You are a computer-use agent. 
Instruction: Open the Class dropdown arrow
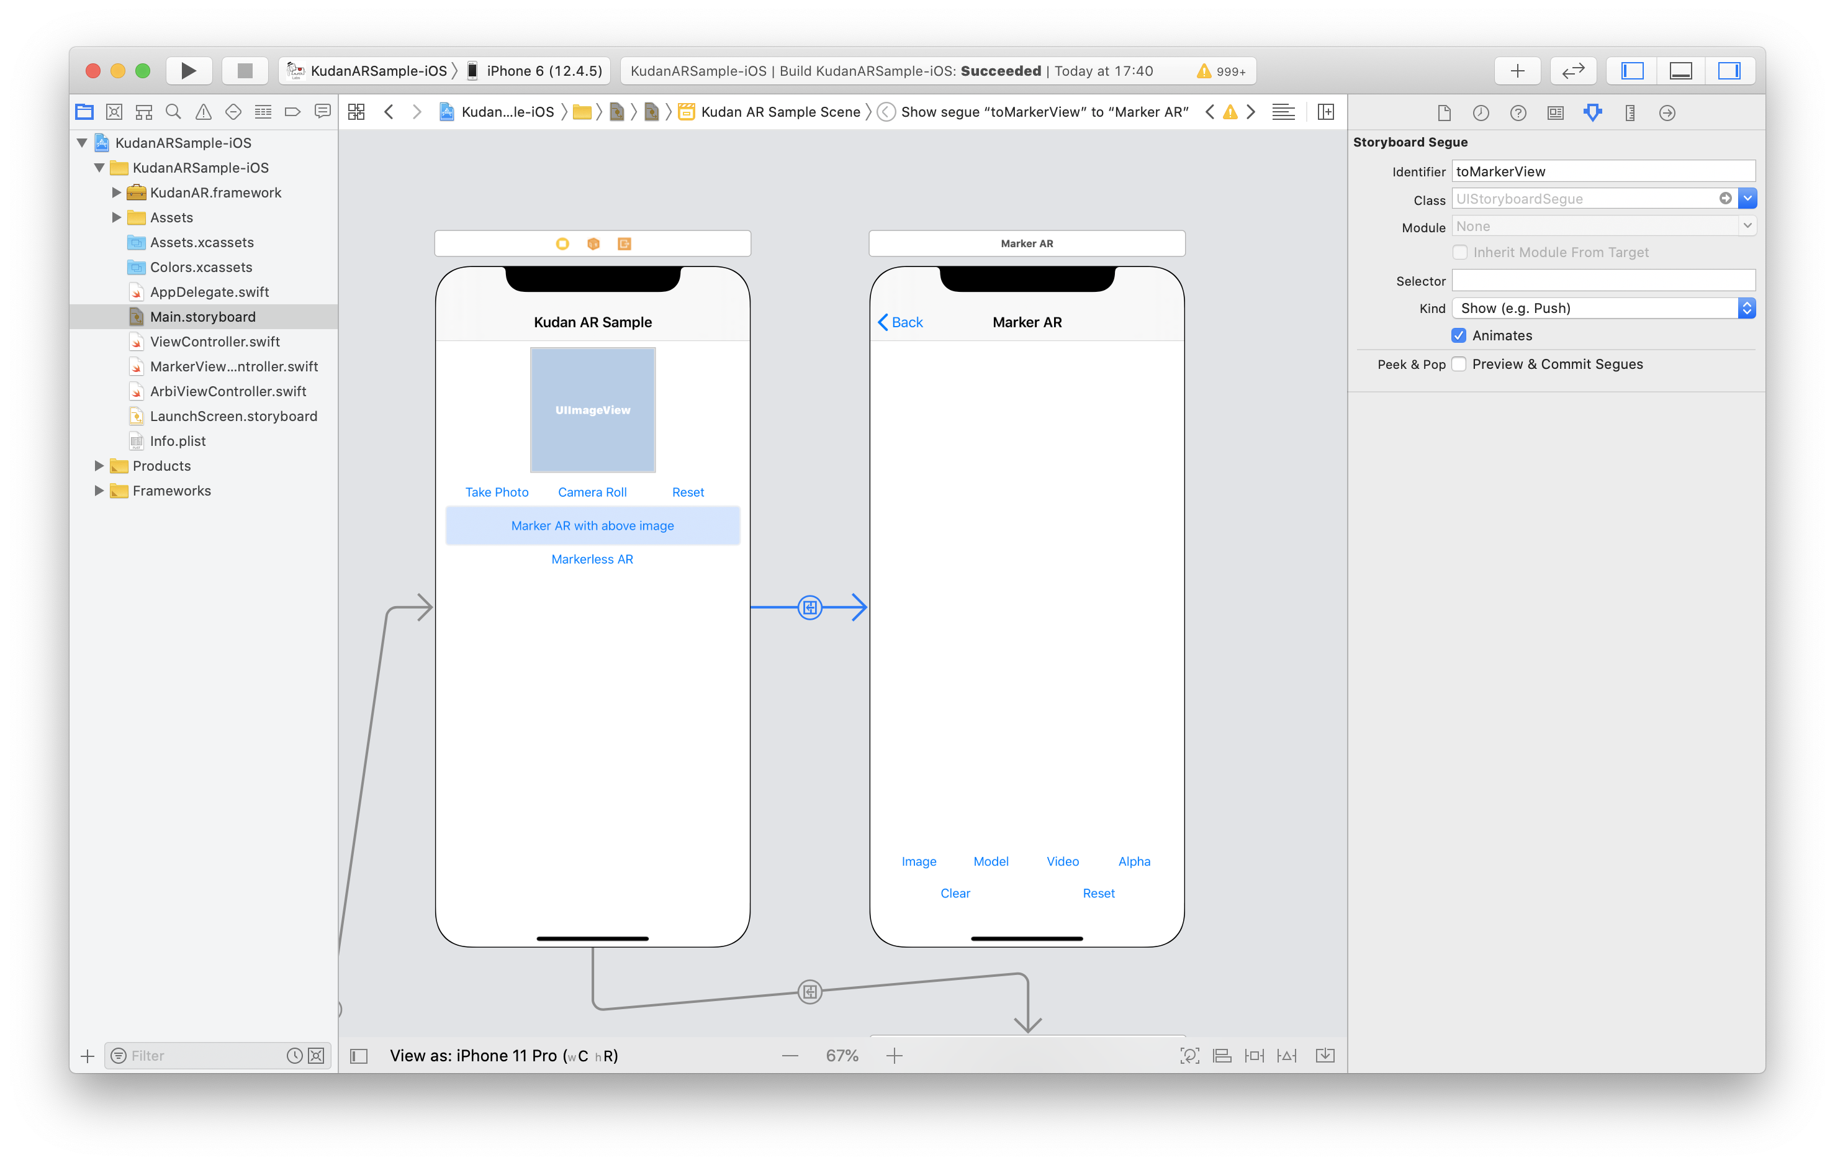pos(1747,198)
